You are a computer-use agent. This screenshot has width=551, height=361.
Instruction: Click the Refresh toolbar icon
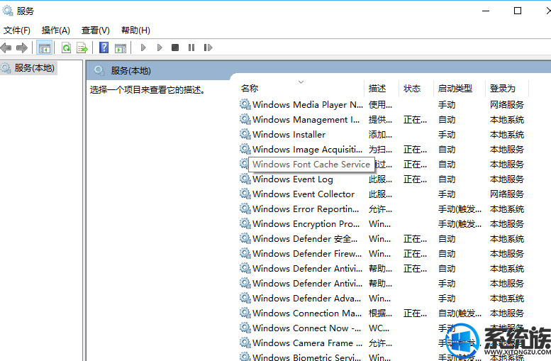point(66,48)
